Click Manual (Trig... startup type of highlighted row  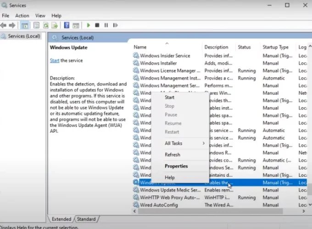coord(278,183)
